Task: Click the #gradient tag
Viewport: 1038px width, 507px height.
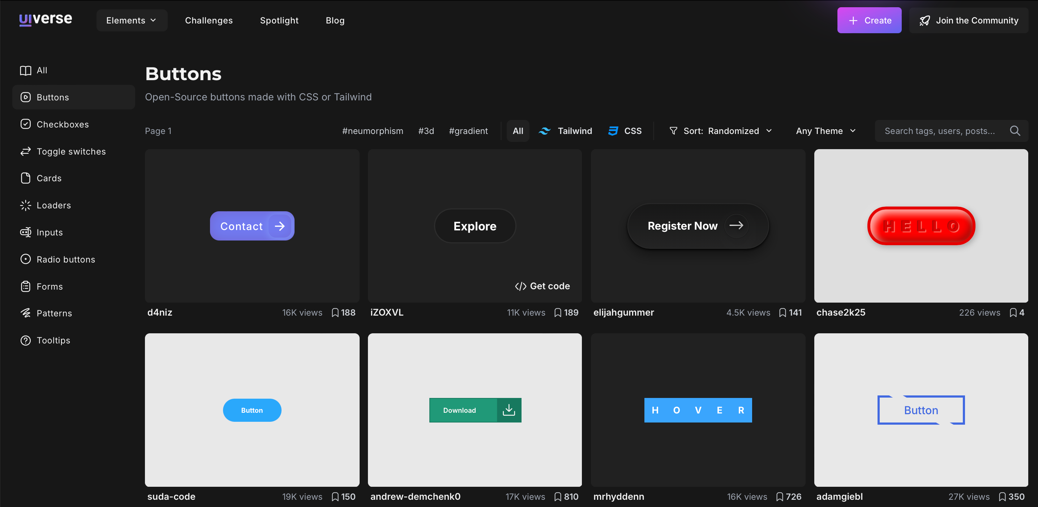Action: point(468,131)
